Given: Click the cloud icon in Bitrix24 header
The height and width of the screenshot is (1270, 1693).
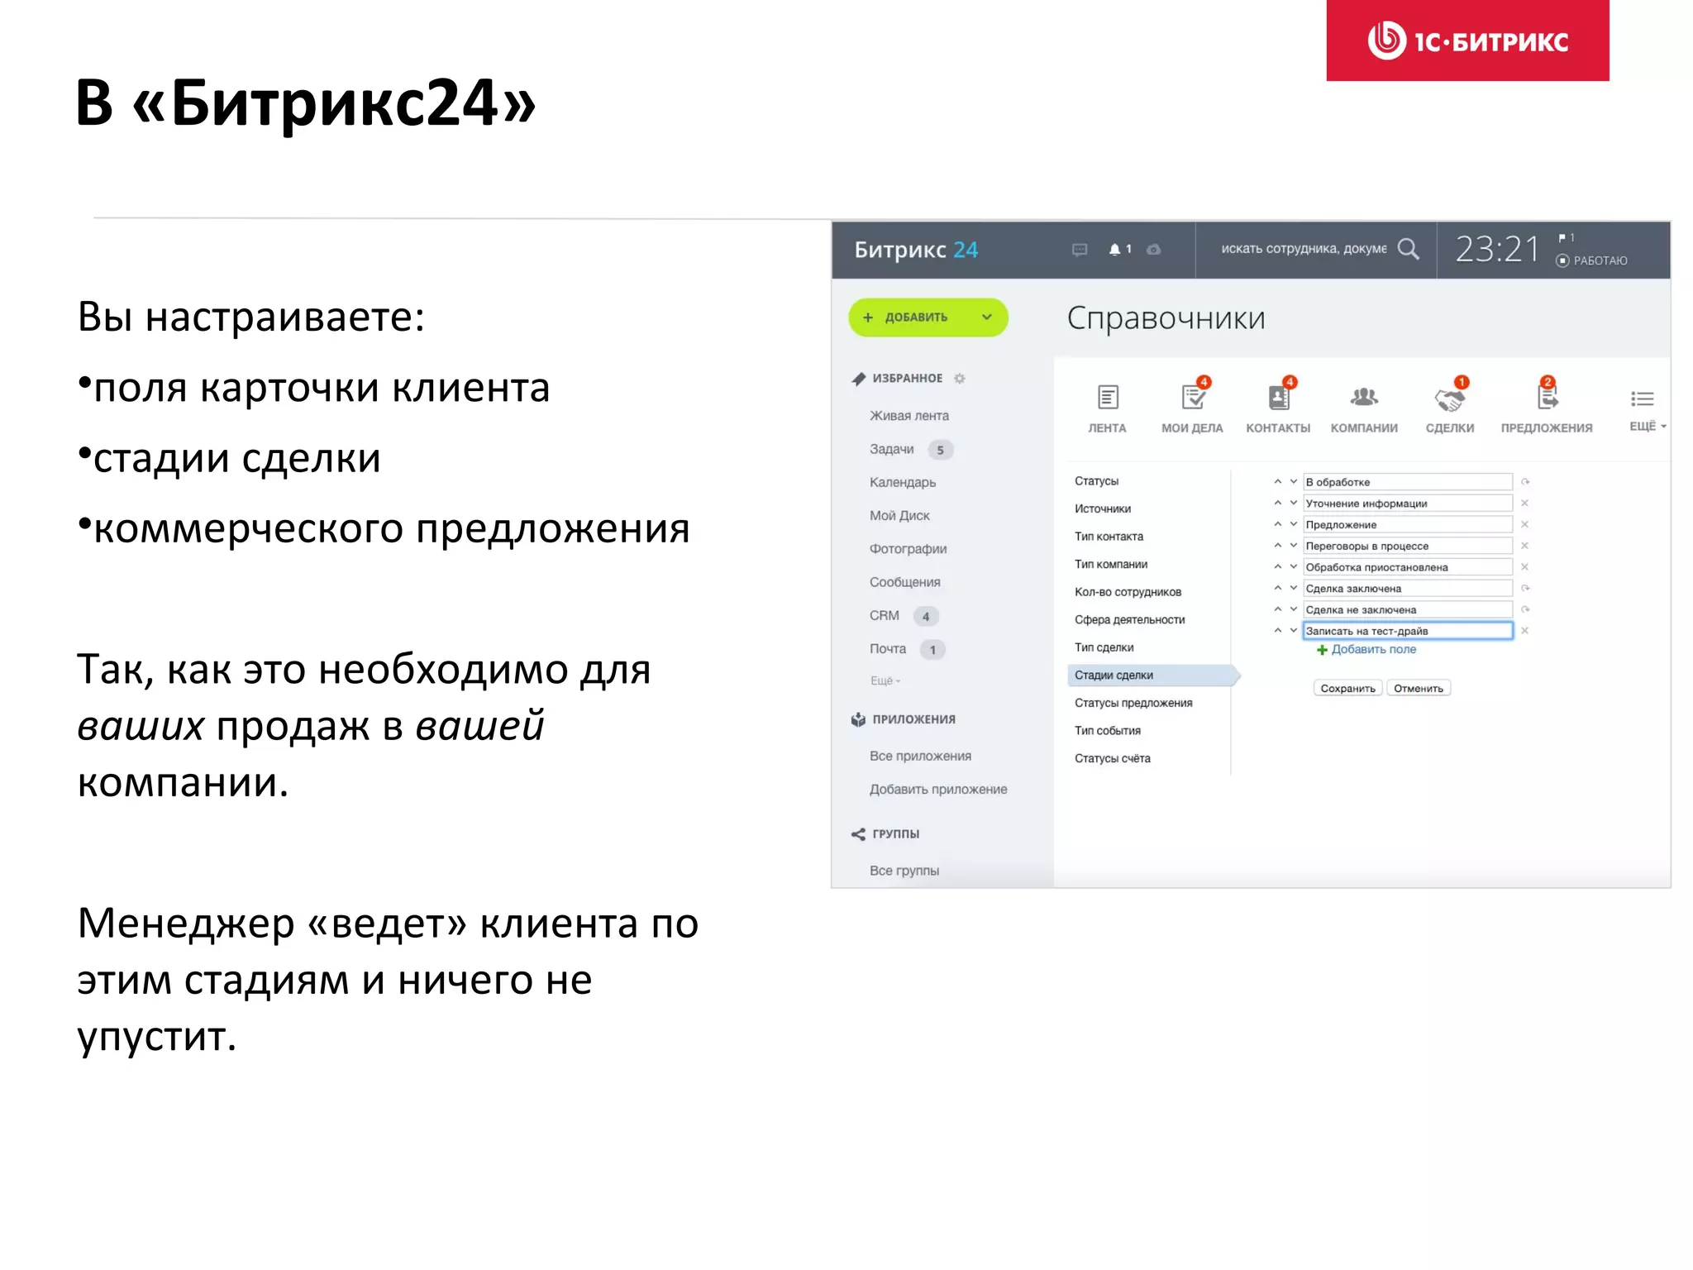Looking at the screenshot, I should 1154,249.
